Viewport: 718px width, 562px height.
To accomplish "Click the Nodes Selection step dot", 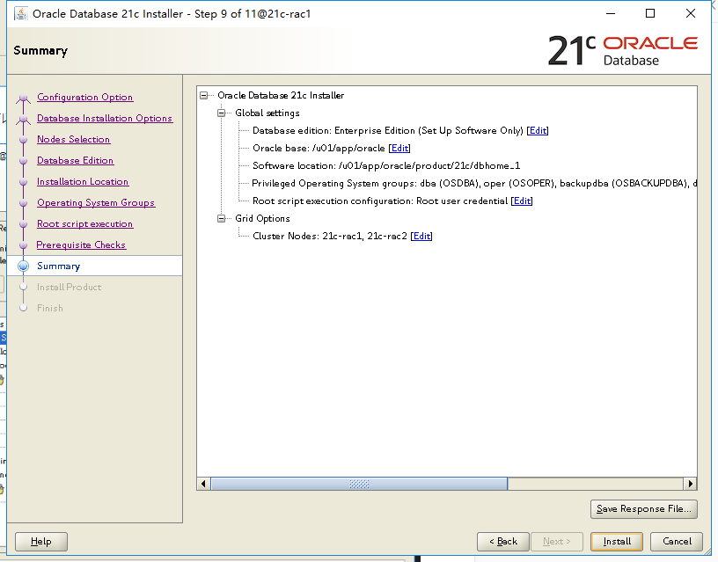I will (x=24, y=140).
